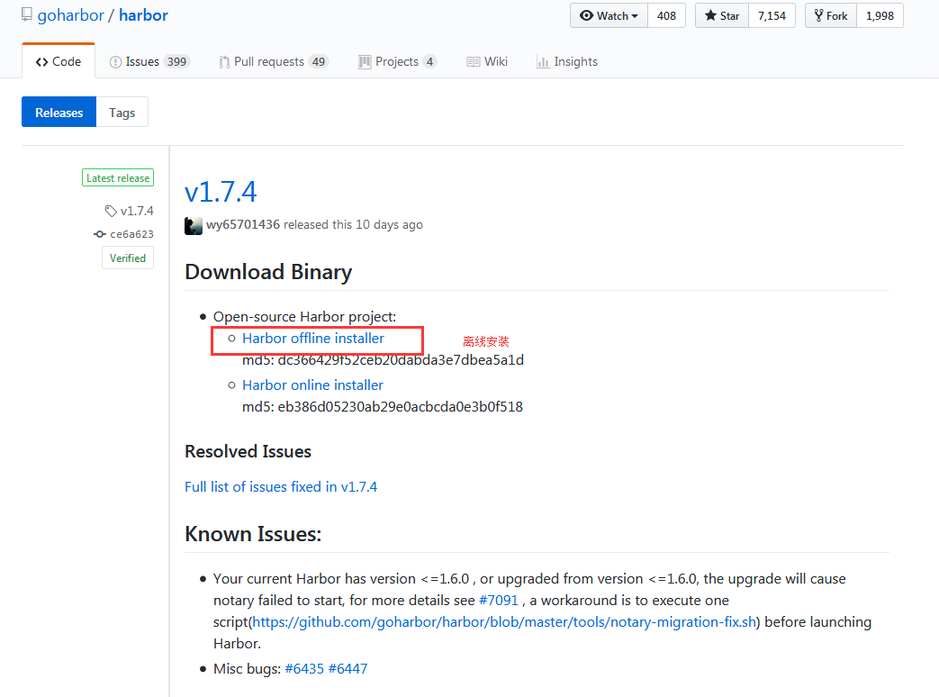The width and height of the screenshot is (939, 697).
Task: Switch to the Code tab
Action: [x=59, y=61]
